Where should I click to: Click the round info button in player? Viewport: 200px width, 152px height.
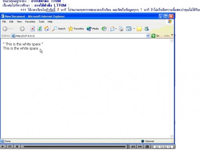148,146
